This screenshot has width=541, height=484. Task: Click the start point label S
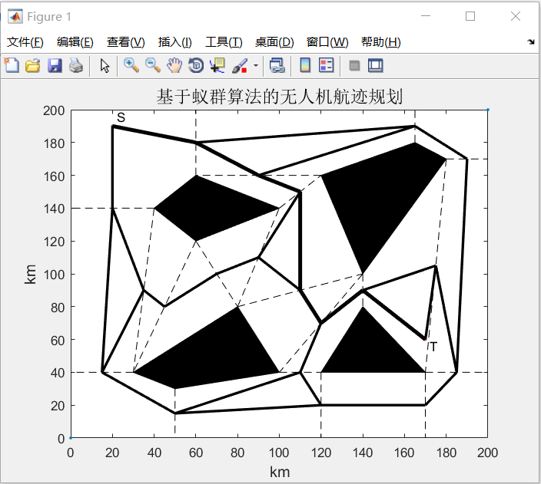click(x=121, y=117)
